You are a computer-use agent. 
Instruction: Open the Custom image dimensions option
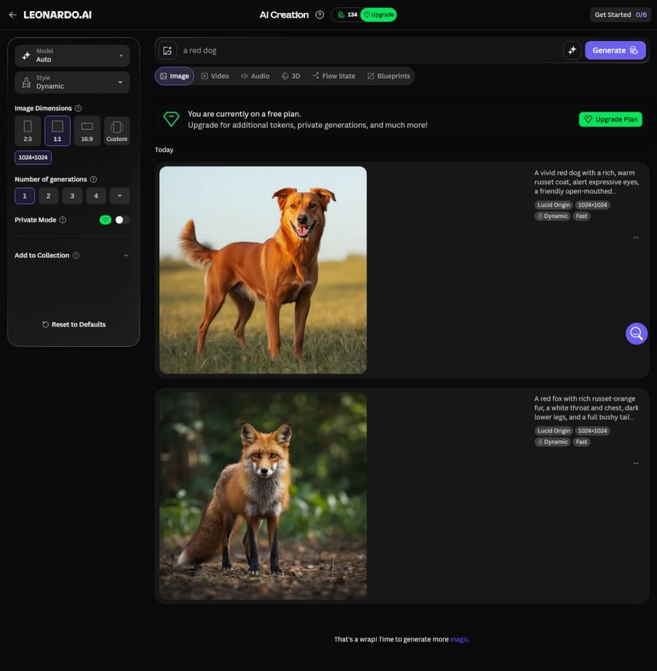point(117,131)
